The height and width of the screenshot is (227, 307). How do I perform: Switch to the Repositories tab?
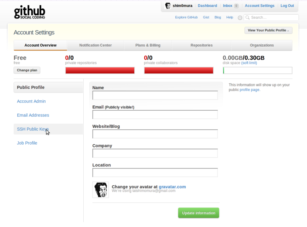click(201, 45)
